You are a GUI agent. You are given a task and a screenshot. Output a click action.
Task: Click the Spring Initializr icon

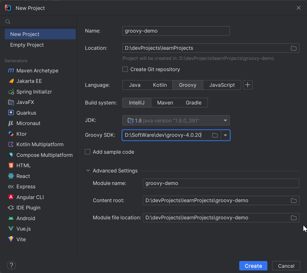pyautogui.click(x=11, y=92)
